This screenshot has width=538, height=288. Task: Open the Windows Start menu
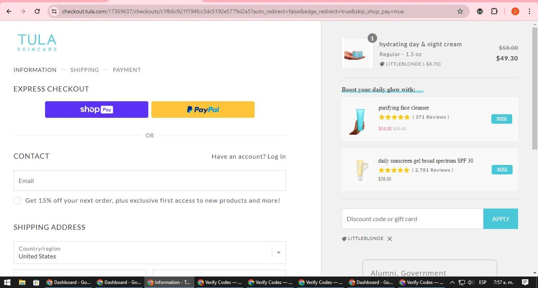click(7, 282)
